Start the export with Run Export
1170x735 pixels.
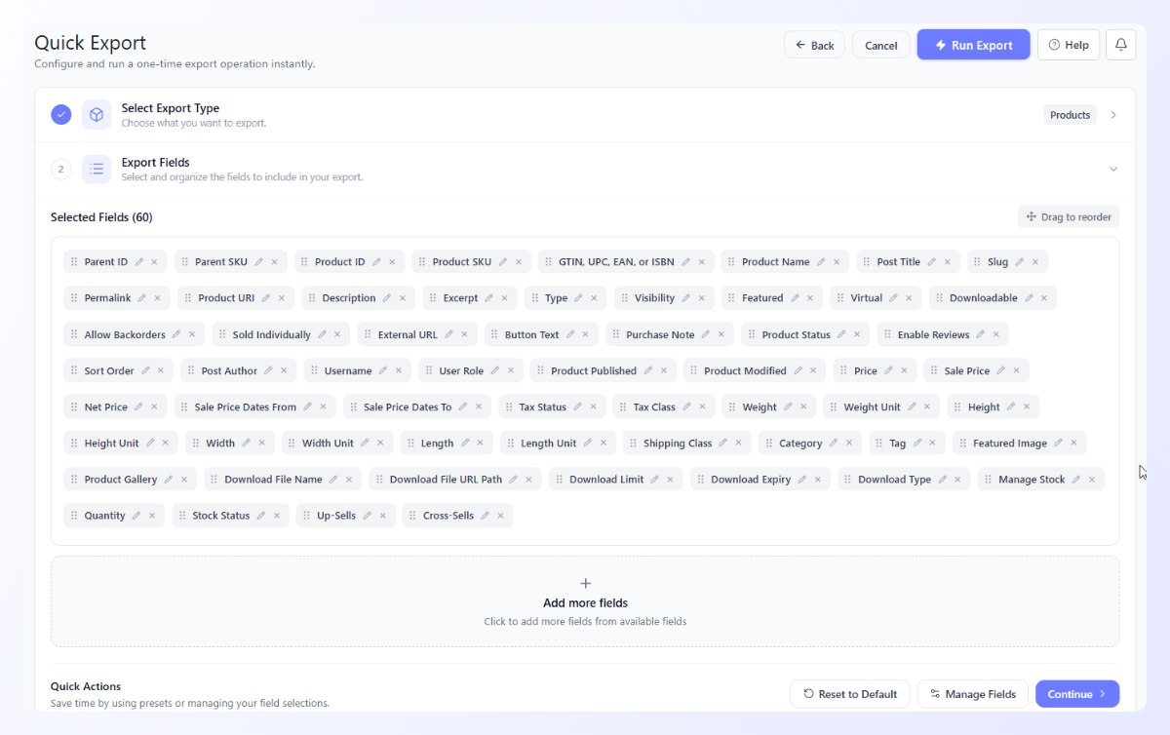click(x=973, y=45)
